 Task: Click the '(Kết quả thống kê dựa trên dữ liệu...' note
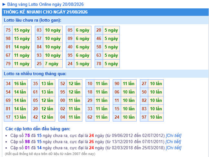(50, 154)
